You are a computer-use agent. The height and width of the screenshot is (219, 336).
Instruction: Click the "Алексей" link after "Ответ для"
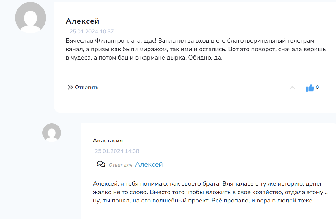pos(149,164)
